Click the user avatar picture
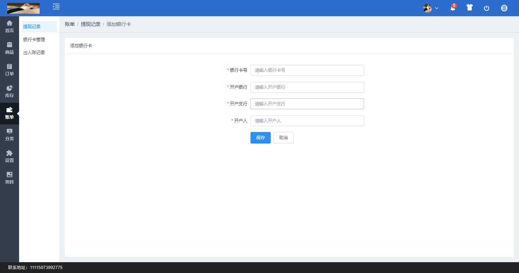Screen dimensions: 519x273 (x=427, y=8)
